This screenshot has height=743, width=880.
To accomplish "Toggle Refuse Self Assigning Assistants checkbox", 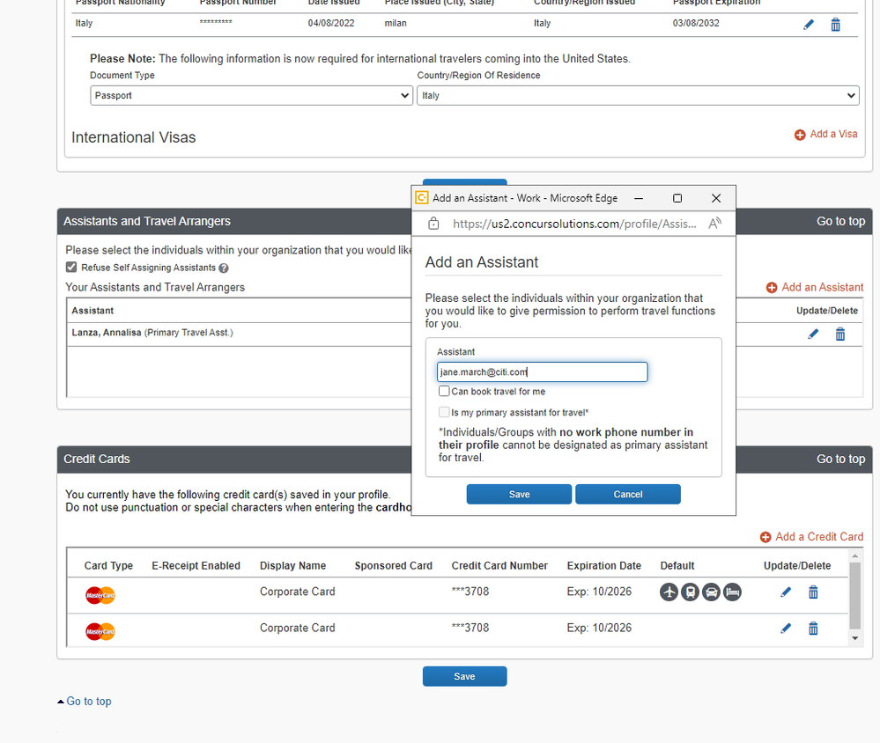I will click(71, 267).
